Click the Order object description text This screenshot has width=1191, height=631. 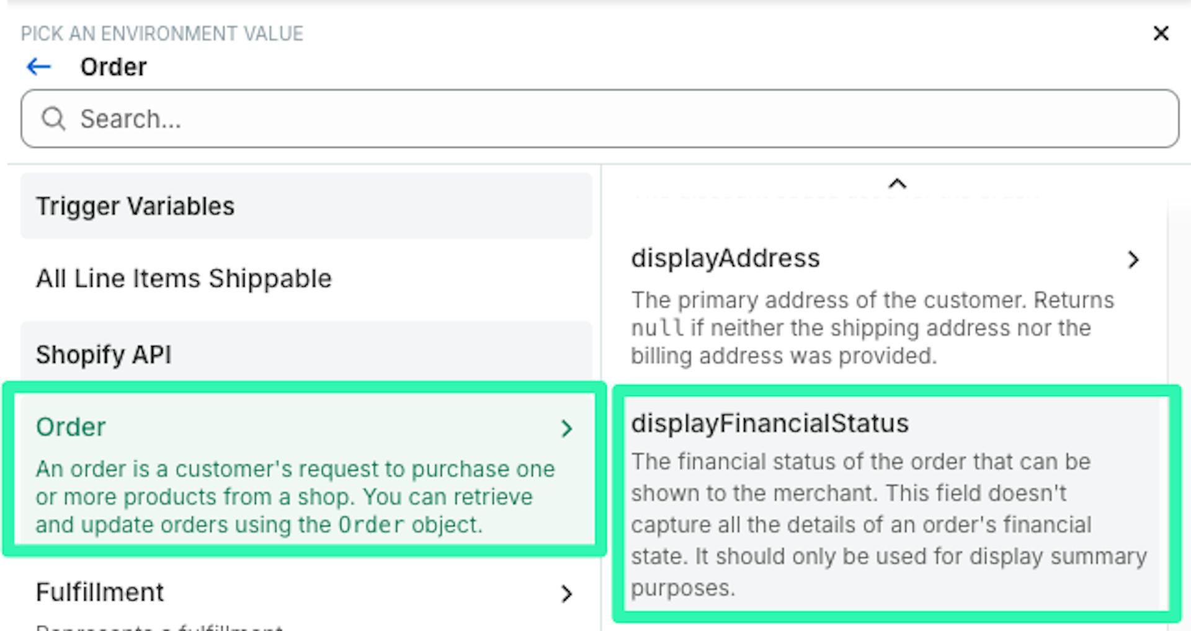pos(295,497)
